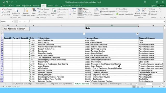
Task: Open the New Query dropdown
Action: click(34, 12)
